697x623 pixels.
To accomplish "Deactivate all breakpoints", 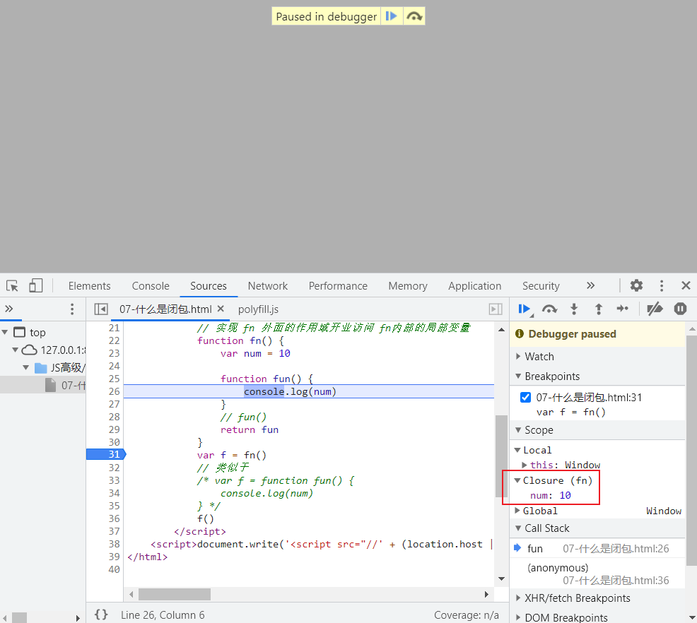I will (x=655, y=309).
